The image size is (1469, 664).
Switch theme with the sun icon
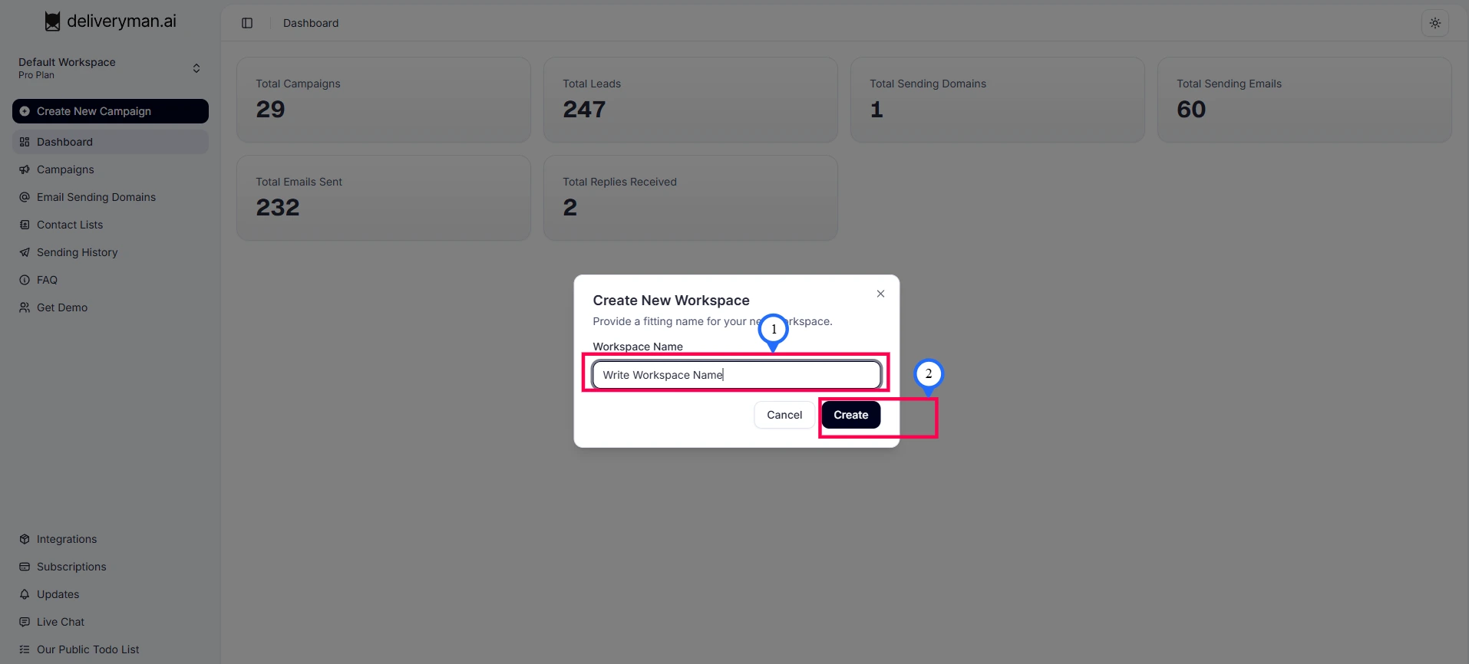pos(1434,23)
